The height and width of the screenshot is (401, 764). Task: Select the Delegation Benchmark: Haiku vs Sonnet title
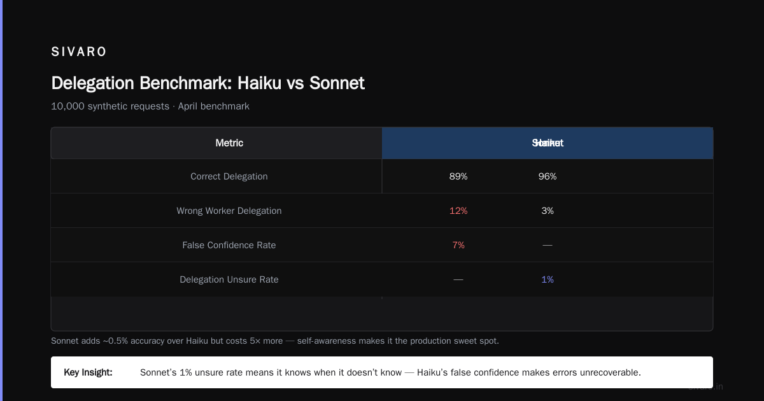208,83
